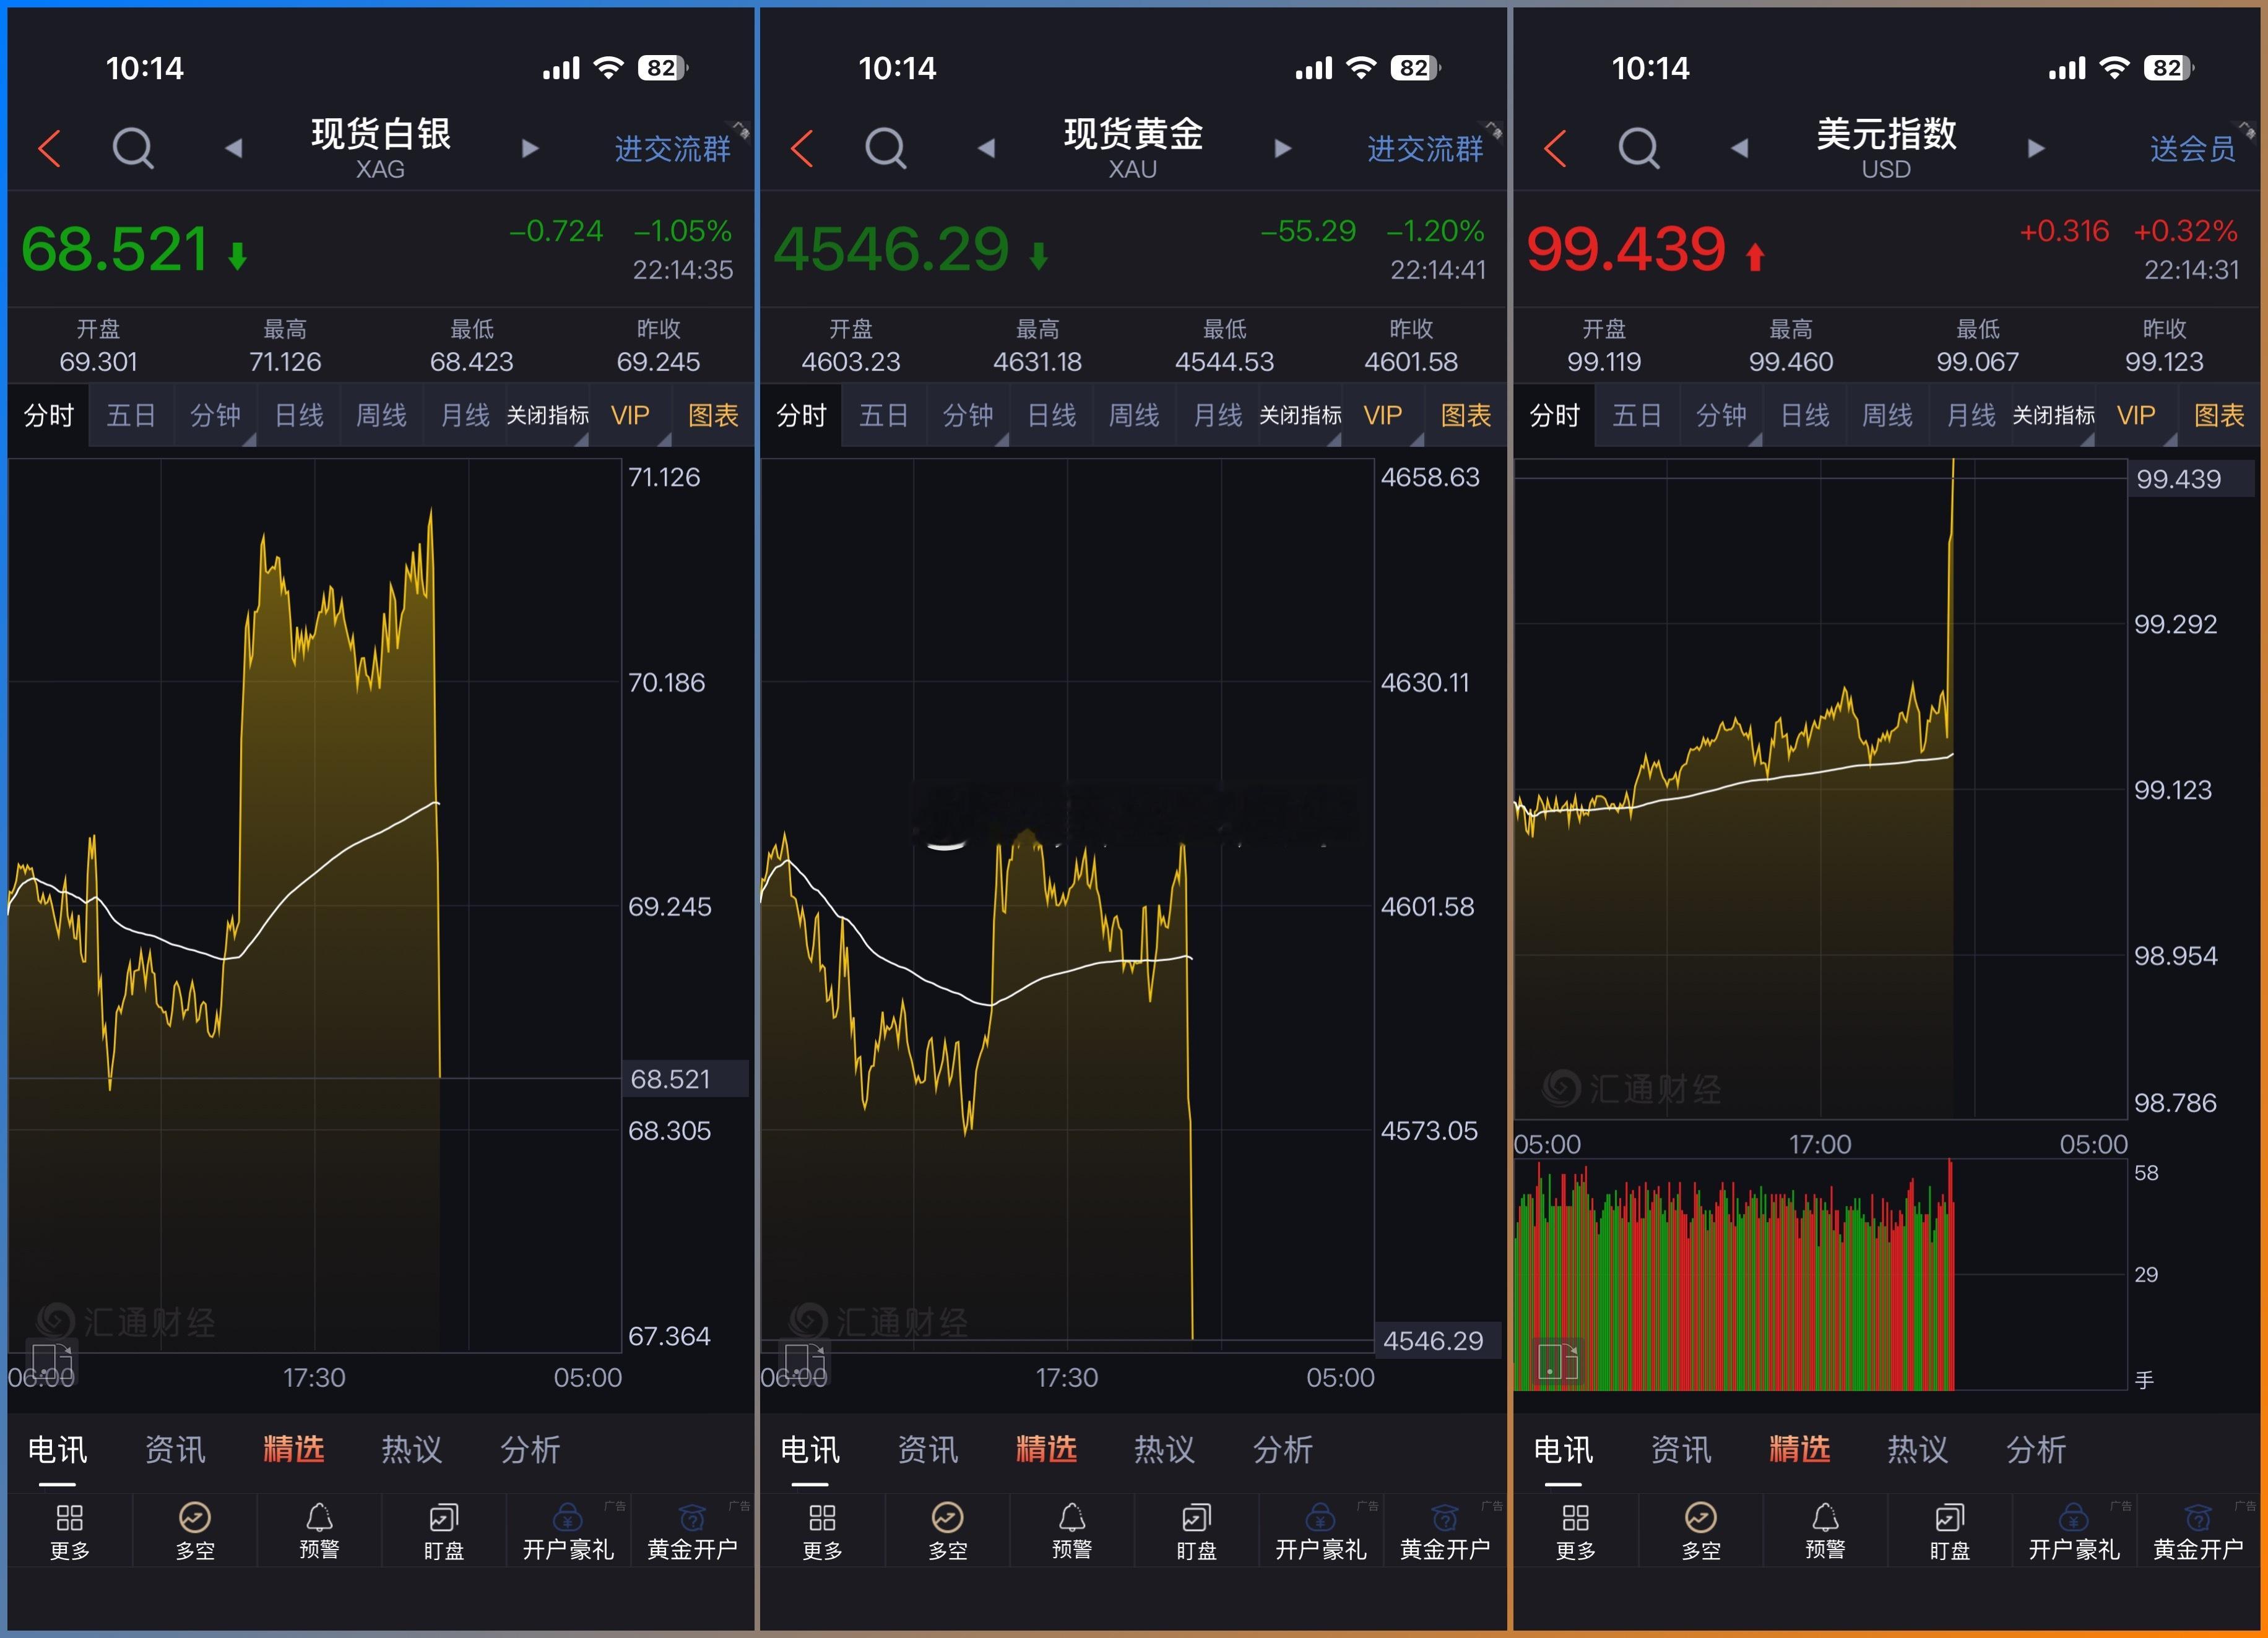Go to previous symbol in XAG panel
2268x1638 pixels.
pyautogui.click(x=234, y=148)
